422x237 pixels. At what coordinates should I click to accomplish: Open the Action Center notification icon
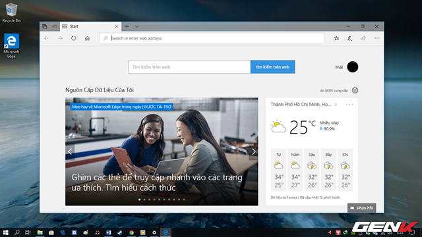[411, 232]
